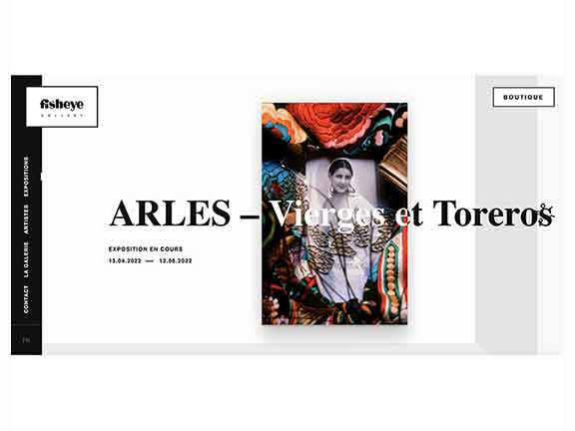This screenshot has width=575, height=431.
Task: Open the colorful exhibition poster image
Action: (x=334, y=214)
